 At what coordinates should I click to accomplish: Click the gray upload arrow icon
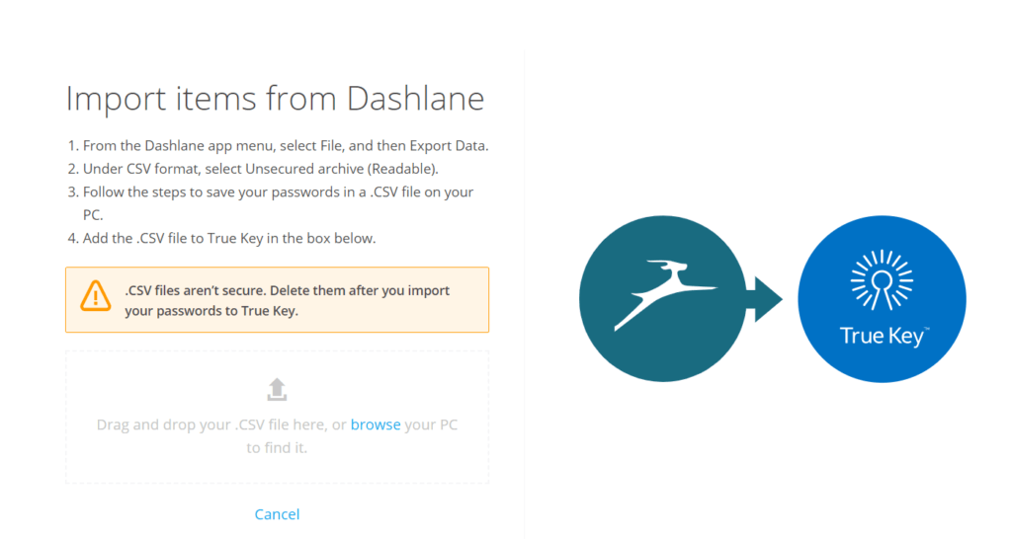[x=277, y=389]
